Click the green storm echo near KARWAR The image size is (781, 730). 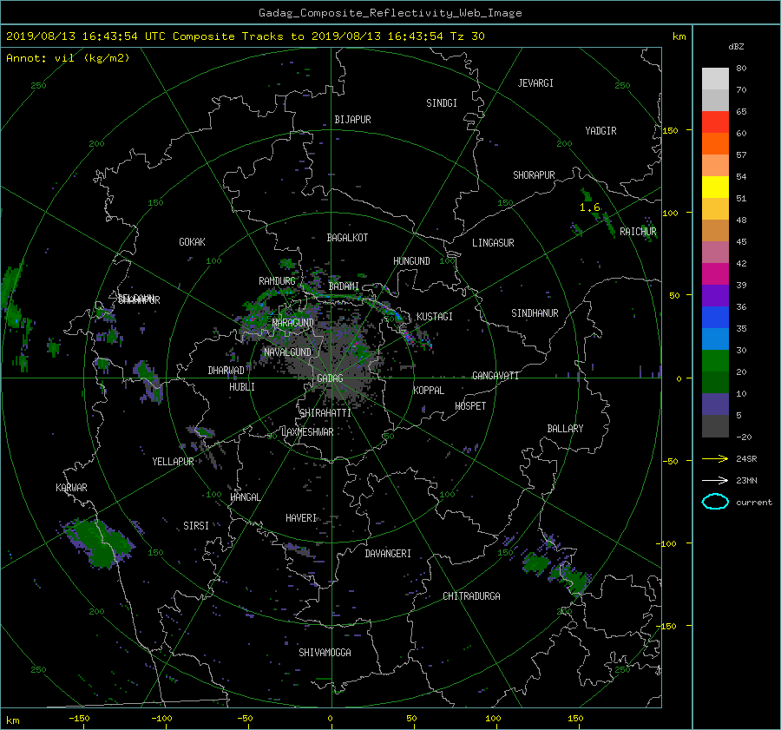tap(100, 543)
